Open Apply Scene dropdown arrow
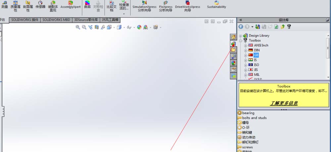This screenshot has height=152, width=331. (151, 27)
